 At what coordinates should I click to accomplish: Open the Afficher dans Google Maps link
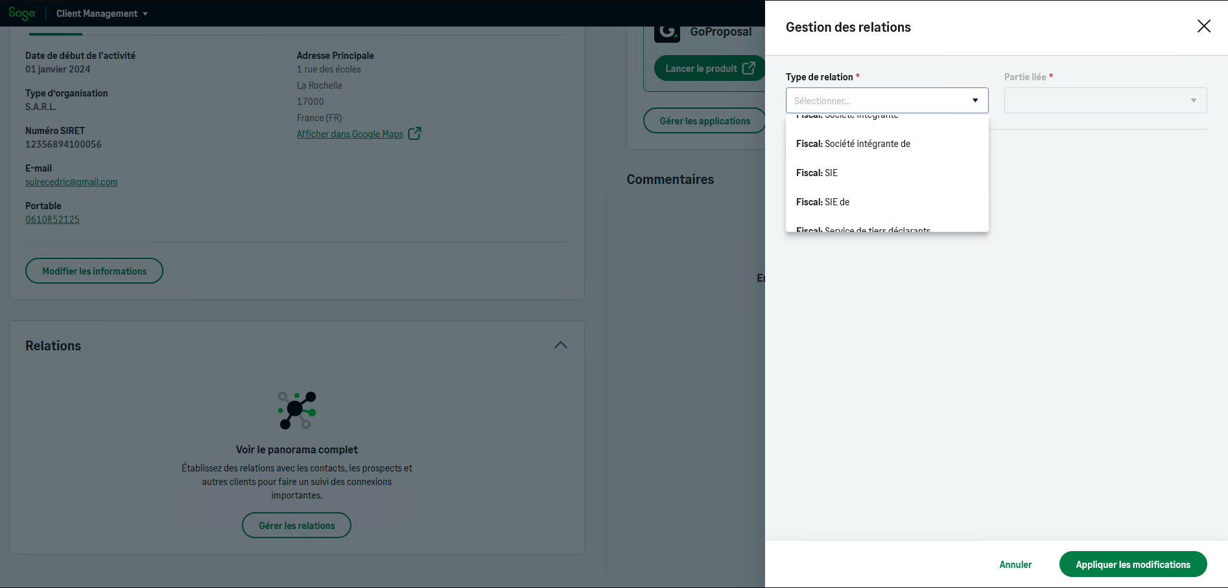click(349, 134)
